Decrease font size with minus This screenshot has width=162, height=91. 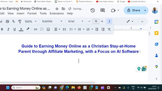coord(89,21)
